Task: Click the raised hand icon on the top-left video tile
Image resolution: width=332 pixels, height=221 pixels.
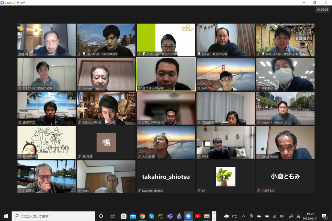Action: (21, 28)
